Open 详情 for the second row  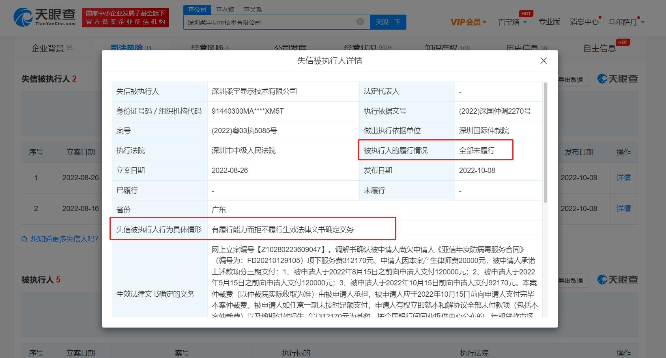pos(623,208)
